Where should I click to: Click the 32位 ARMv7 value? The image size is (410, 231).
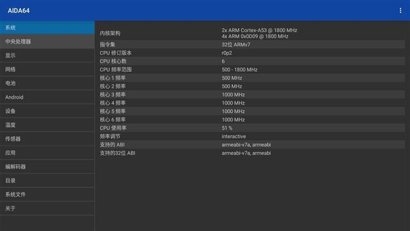click(236, 44)
